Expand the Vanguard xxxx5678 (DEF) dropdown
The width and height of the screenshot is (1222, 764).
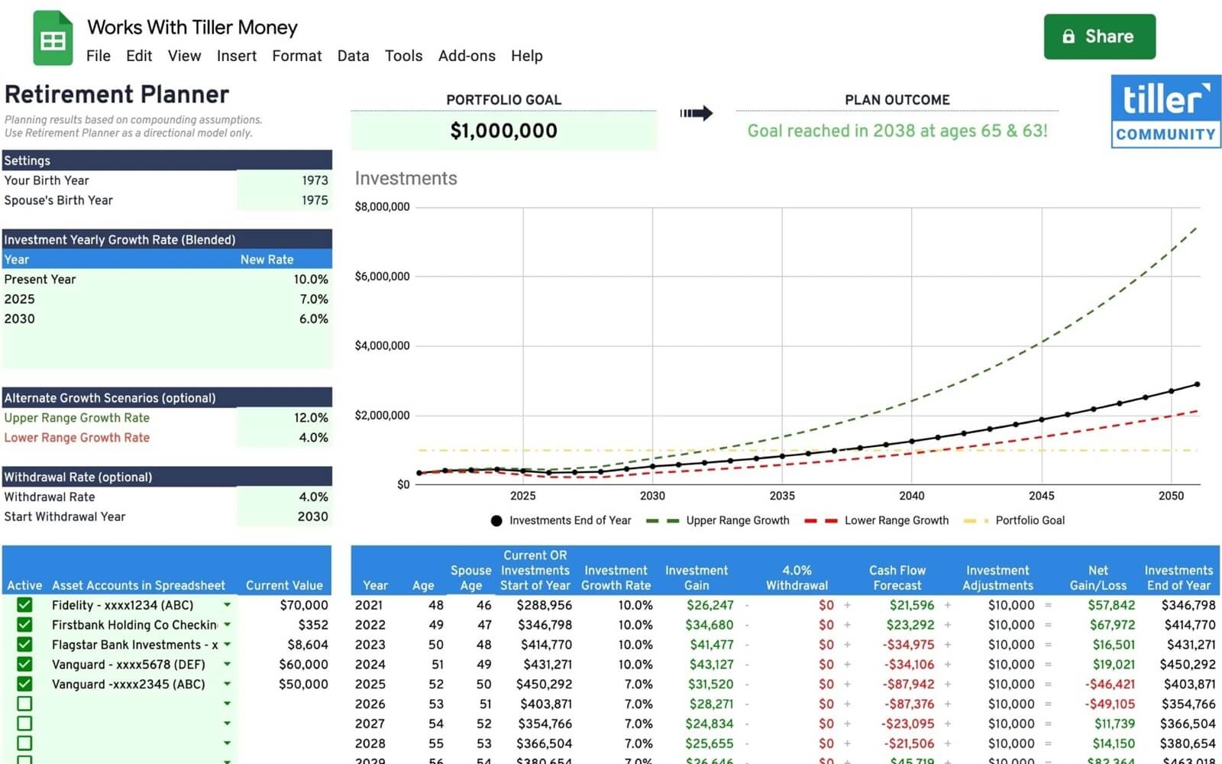pyautogui.click(x=227, y=665)
